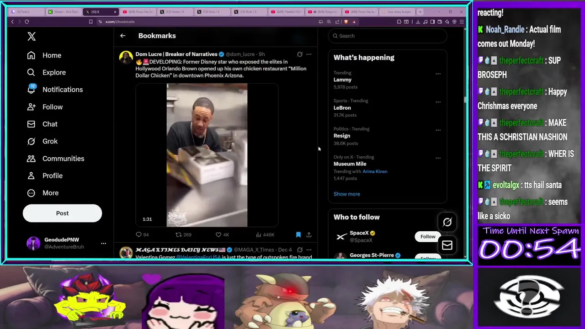Open GeodudePNW account menu dots
Viewport: 585px width, 329px height.
(103, 244)
